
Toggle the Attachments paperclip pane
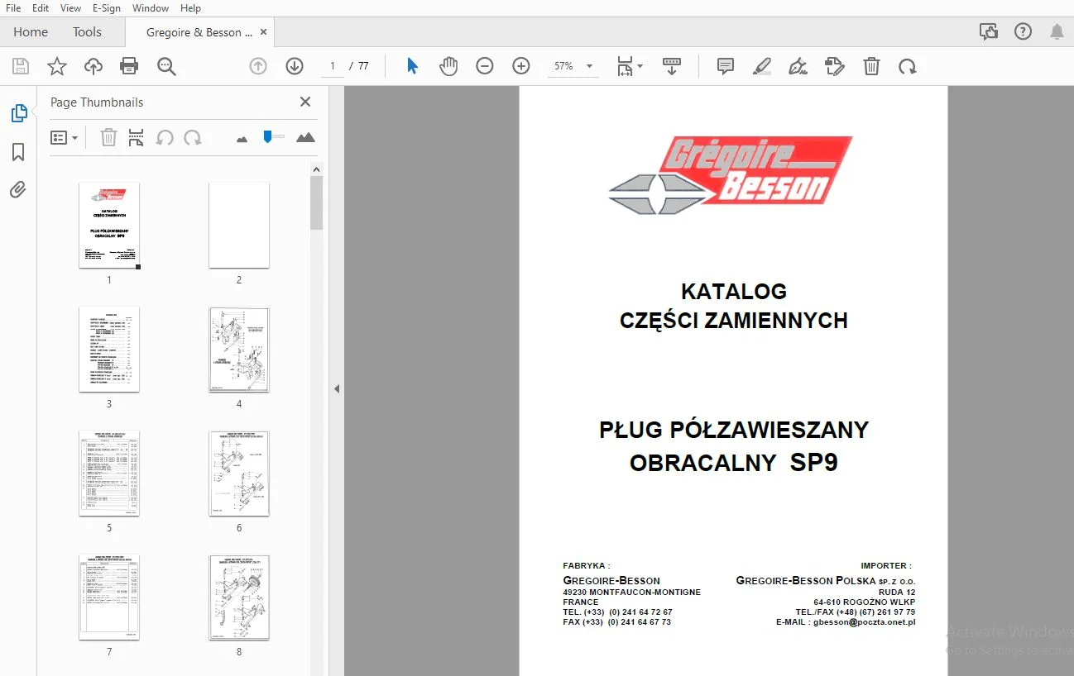(18, 190)
